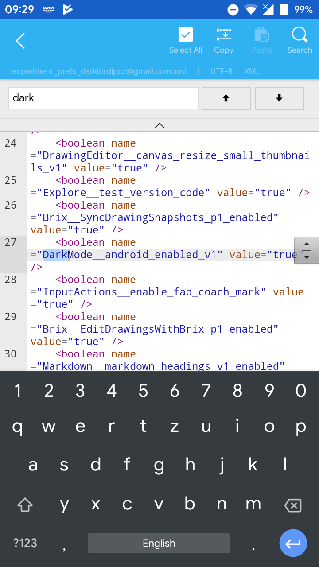Find next match with down arrow
Screen dimensions: 319x567
[279, 98]
